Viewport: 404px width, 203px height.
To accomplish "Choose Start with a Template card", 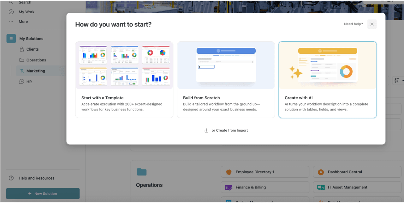I will tap(124, 80).
